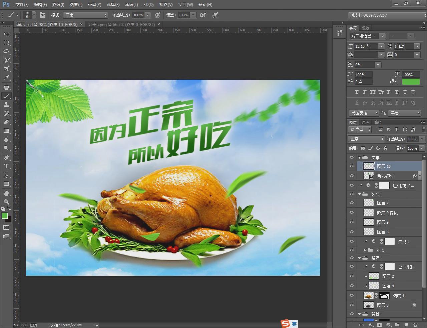The image size is (427, 328).
Task: Hide the 所以好吃 layer
Action: pyautogui.click(x=351, y=176)
